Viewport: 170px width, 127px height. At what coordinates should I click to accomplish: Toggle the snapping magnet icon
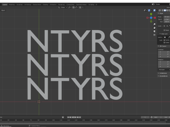[73, 7]
